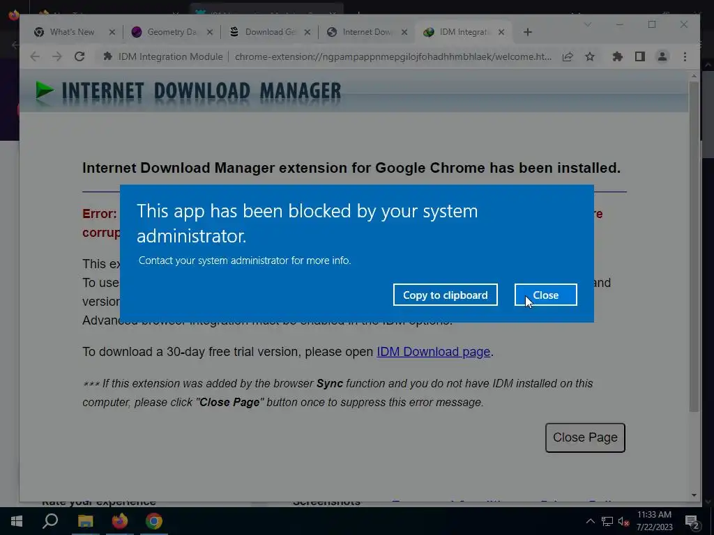Open the Extensions puzzle menu
The image size is (714, 535).
pos(618,56)
